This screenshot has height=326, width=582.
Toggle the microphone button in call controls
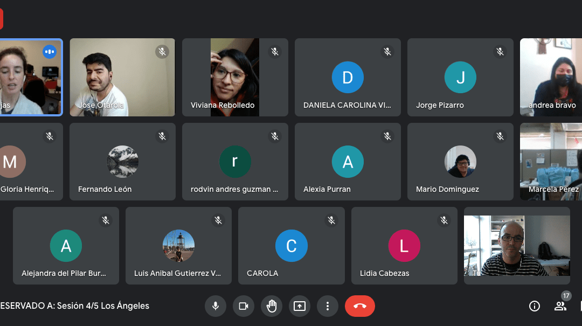pos(215,306)
